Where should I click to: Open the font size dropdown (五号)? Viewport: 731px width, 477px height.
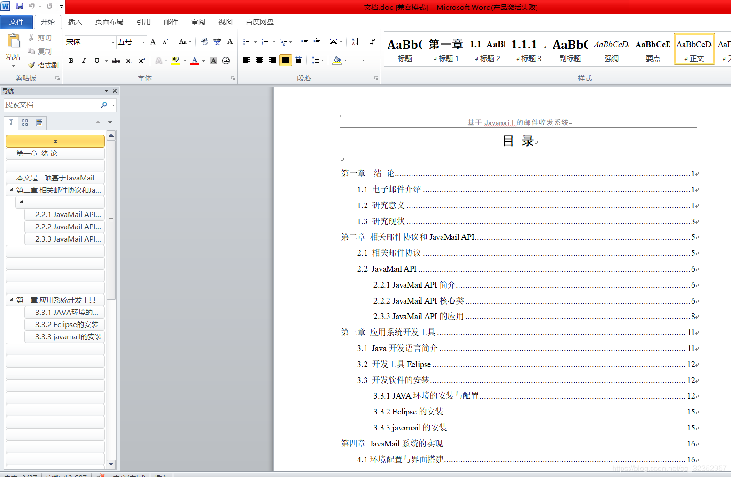(143, 42)
